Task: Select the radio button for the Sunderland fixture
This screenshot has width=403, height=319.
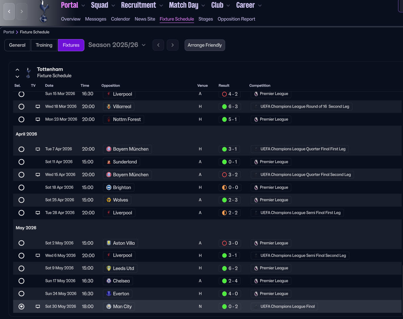Action: (21, 162)
